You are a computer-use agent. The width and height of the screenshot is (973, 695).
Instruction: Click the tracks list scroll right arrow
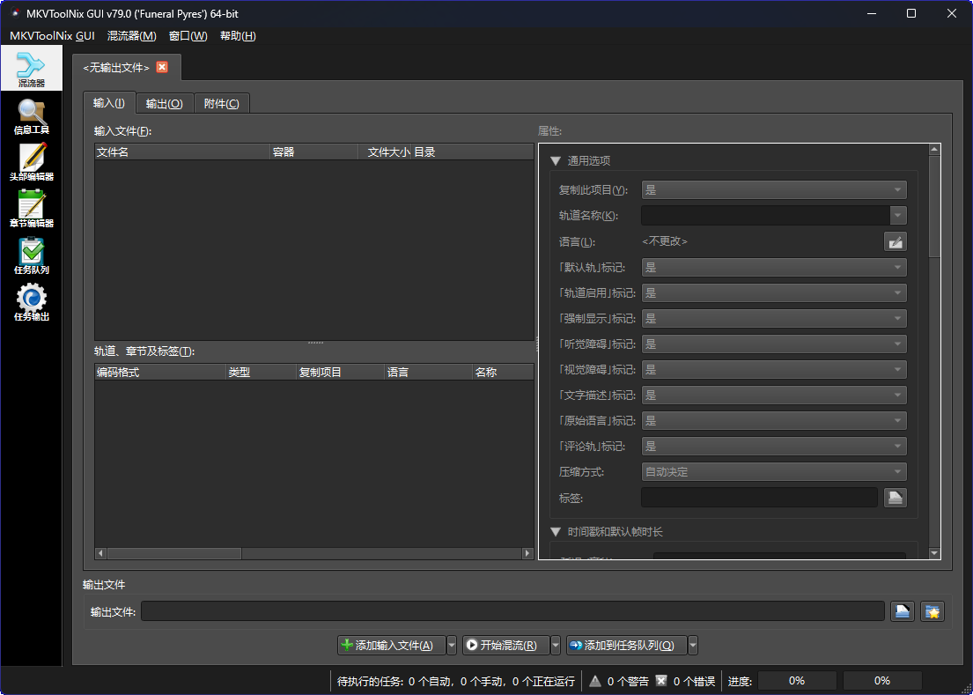[x=527, y=553]
